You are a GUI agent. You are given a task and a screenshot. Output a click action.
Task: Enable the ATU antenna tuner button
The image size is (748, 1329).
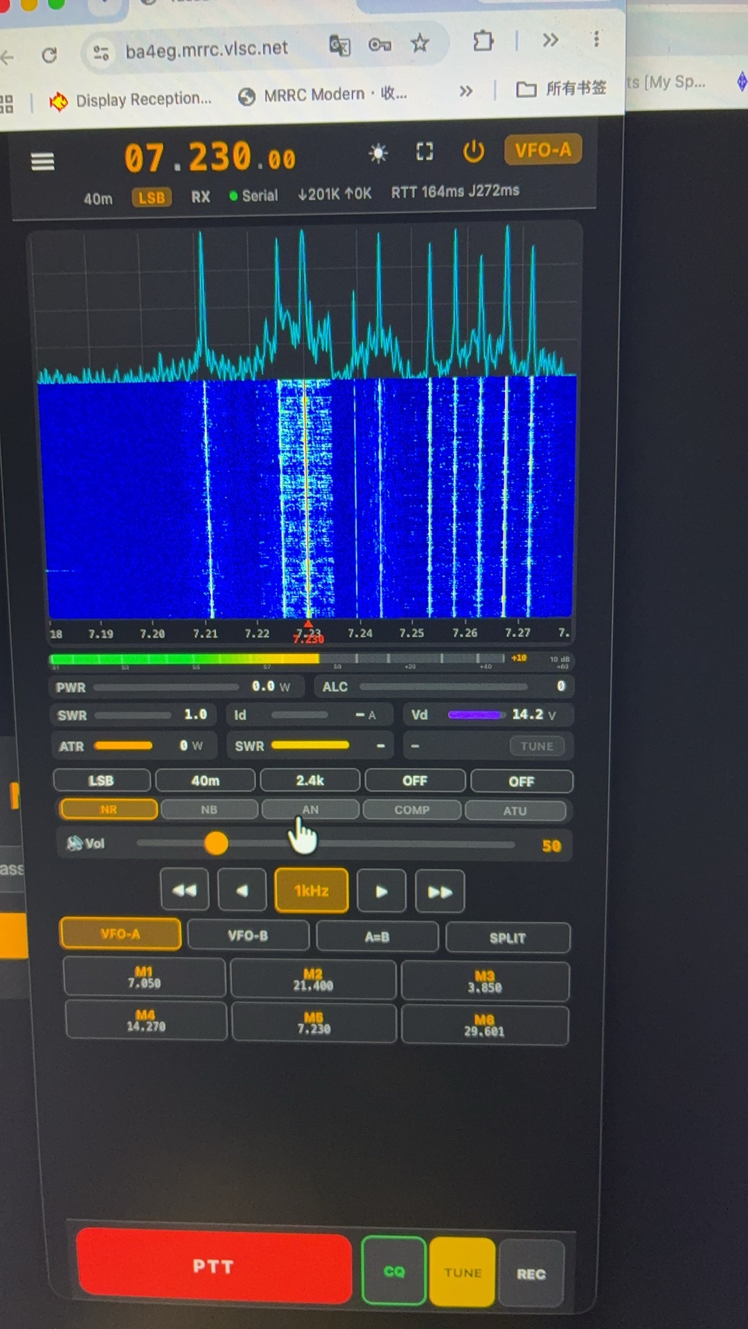pos(515,811)
